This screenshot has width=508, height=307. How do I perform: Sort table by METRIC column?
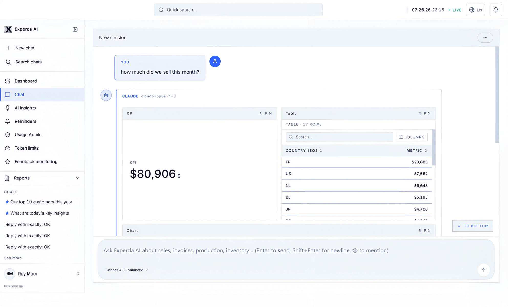(417, 151)
